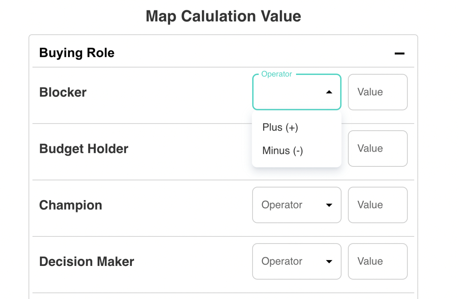Click the Champion Operator dropdown arrow
Screen dimensions: 459x299
pyautogui.click(x=329, y=205)
